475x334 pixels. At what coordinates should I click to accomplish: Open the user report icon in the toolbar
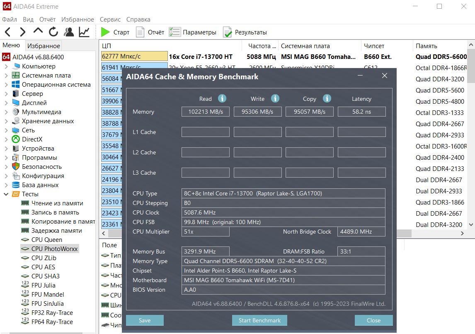pos(69,32)
